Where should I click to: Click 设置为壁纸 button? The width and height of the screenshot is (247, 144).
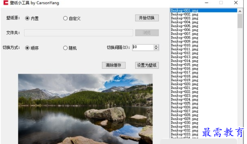[x=147, y=65]
